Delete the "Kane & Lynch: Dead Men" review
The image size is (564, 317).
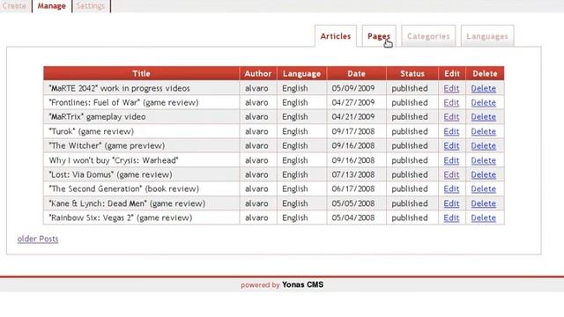484,203
